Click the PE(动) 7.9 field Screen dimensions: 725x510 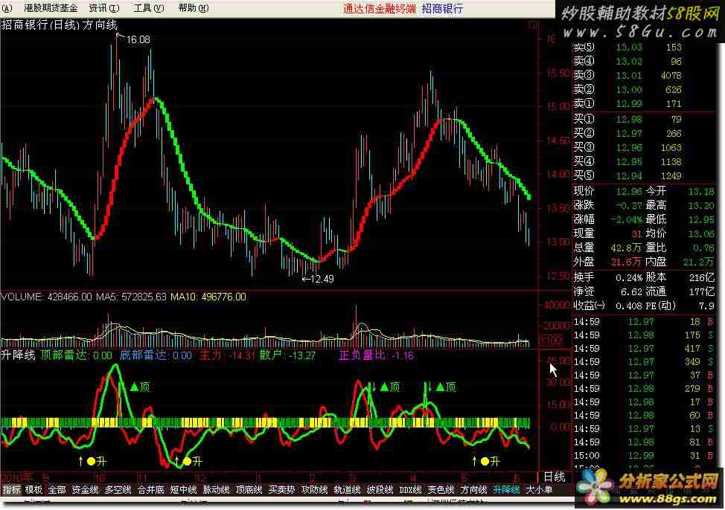(680, 306)
